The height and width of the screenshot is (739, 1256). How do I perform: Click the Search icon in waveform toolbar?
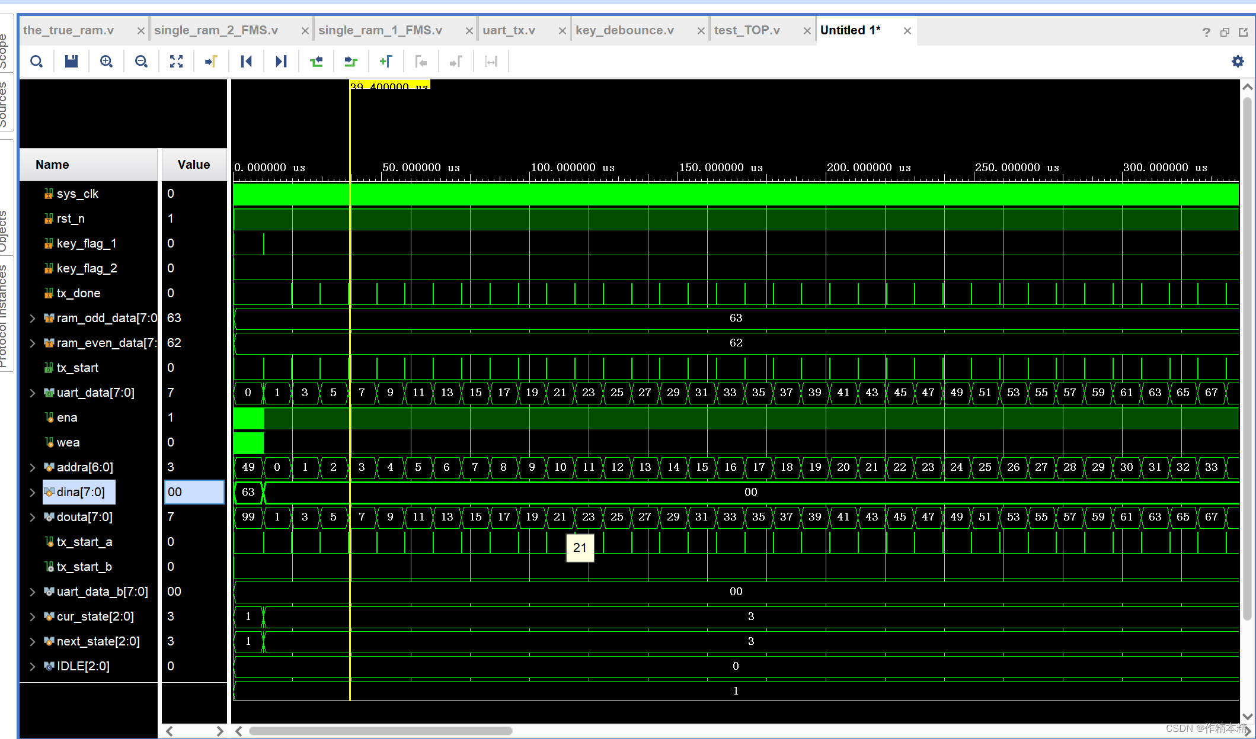[37, 62]
